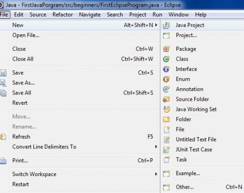Open the Navigate menu

(90, 15)
